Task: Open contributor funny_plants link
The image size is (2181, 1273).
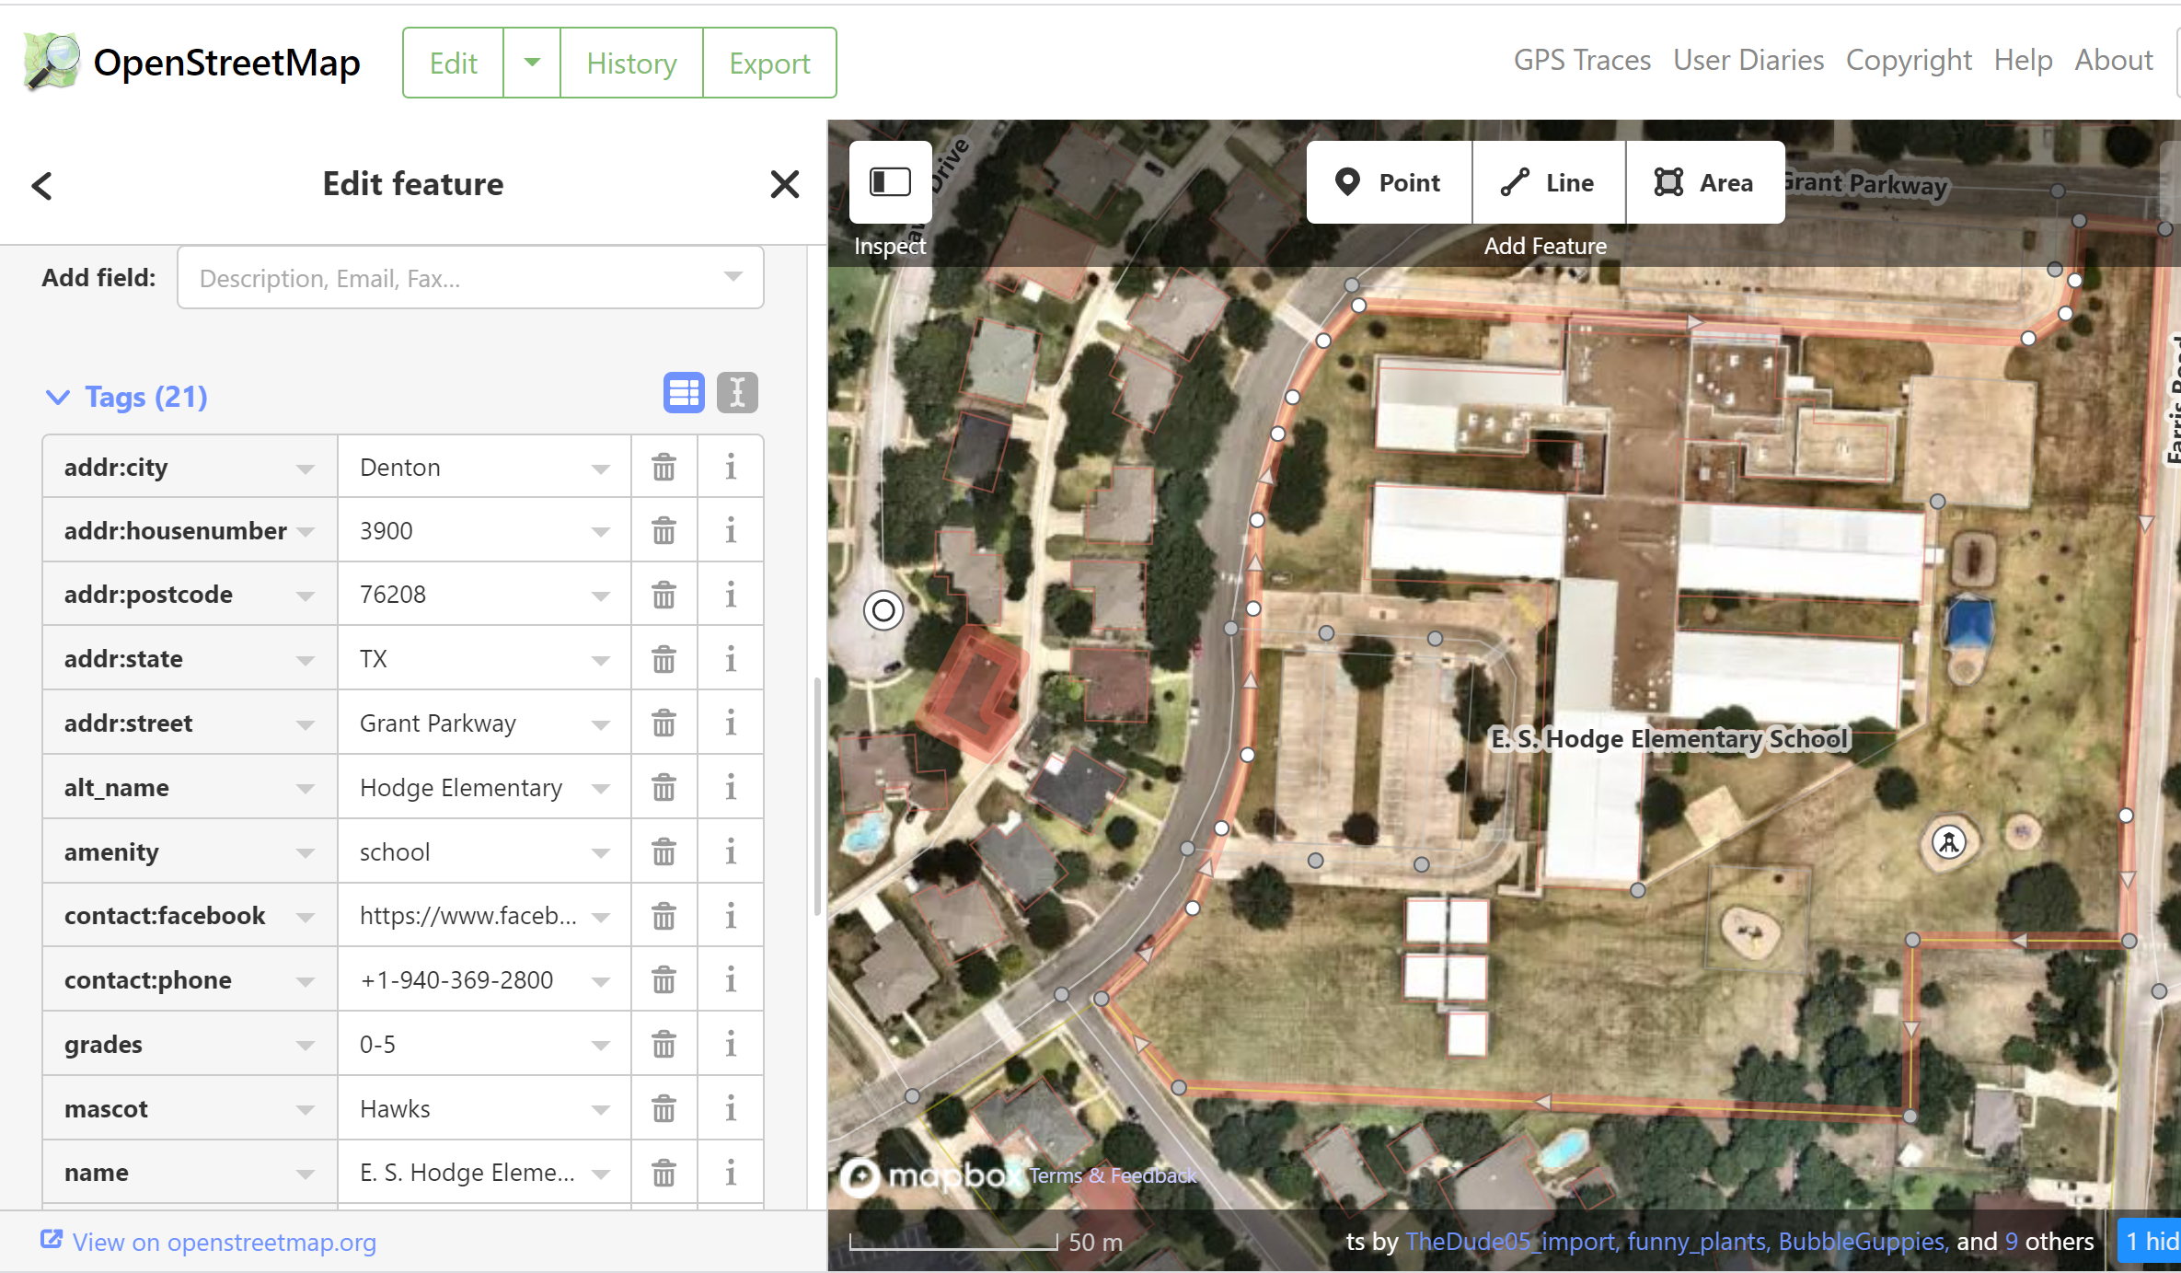Action: pos(1698,1242)
